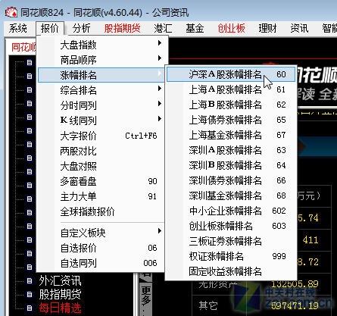
Task: Expand the 商品顺序 submenu arrow
Action: point(160,58)
